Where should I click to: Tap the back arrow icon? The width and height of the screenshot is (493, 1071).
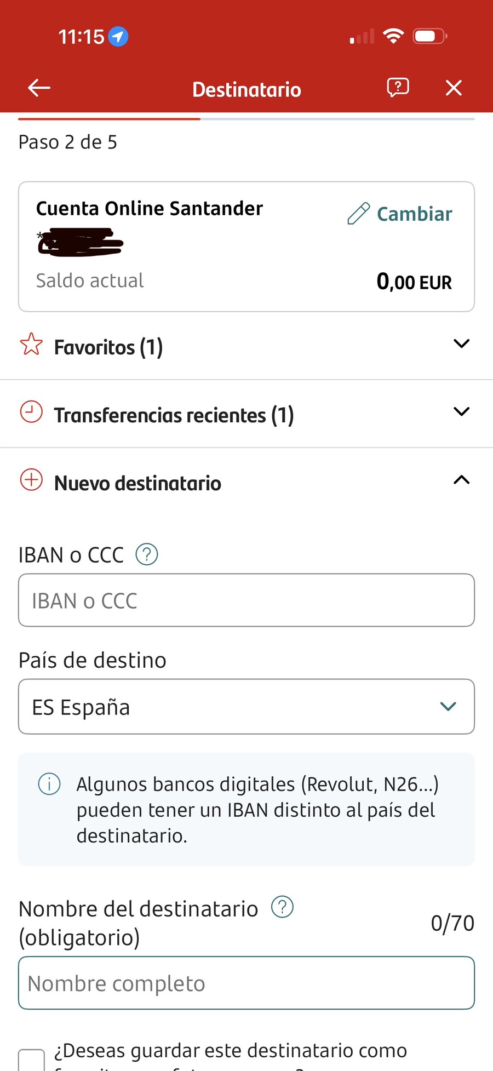39,88
